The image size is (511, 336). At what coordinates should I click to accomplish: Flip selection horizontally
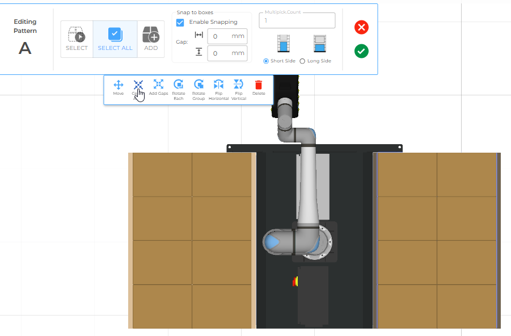click(x=219, y=90)
